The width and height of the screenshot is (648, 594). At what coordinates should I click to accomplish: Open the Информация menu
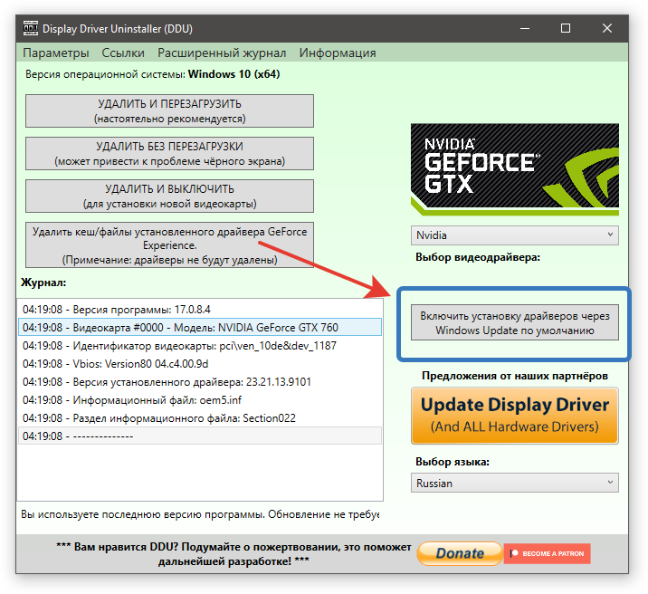point(338,53)
